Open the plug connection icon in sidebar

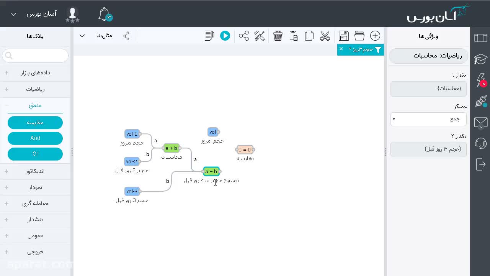coord(481,101)
